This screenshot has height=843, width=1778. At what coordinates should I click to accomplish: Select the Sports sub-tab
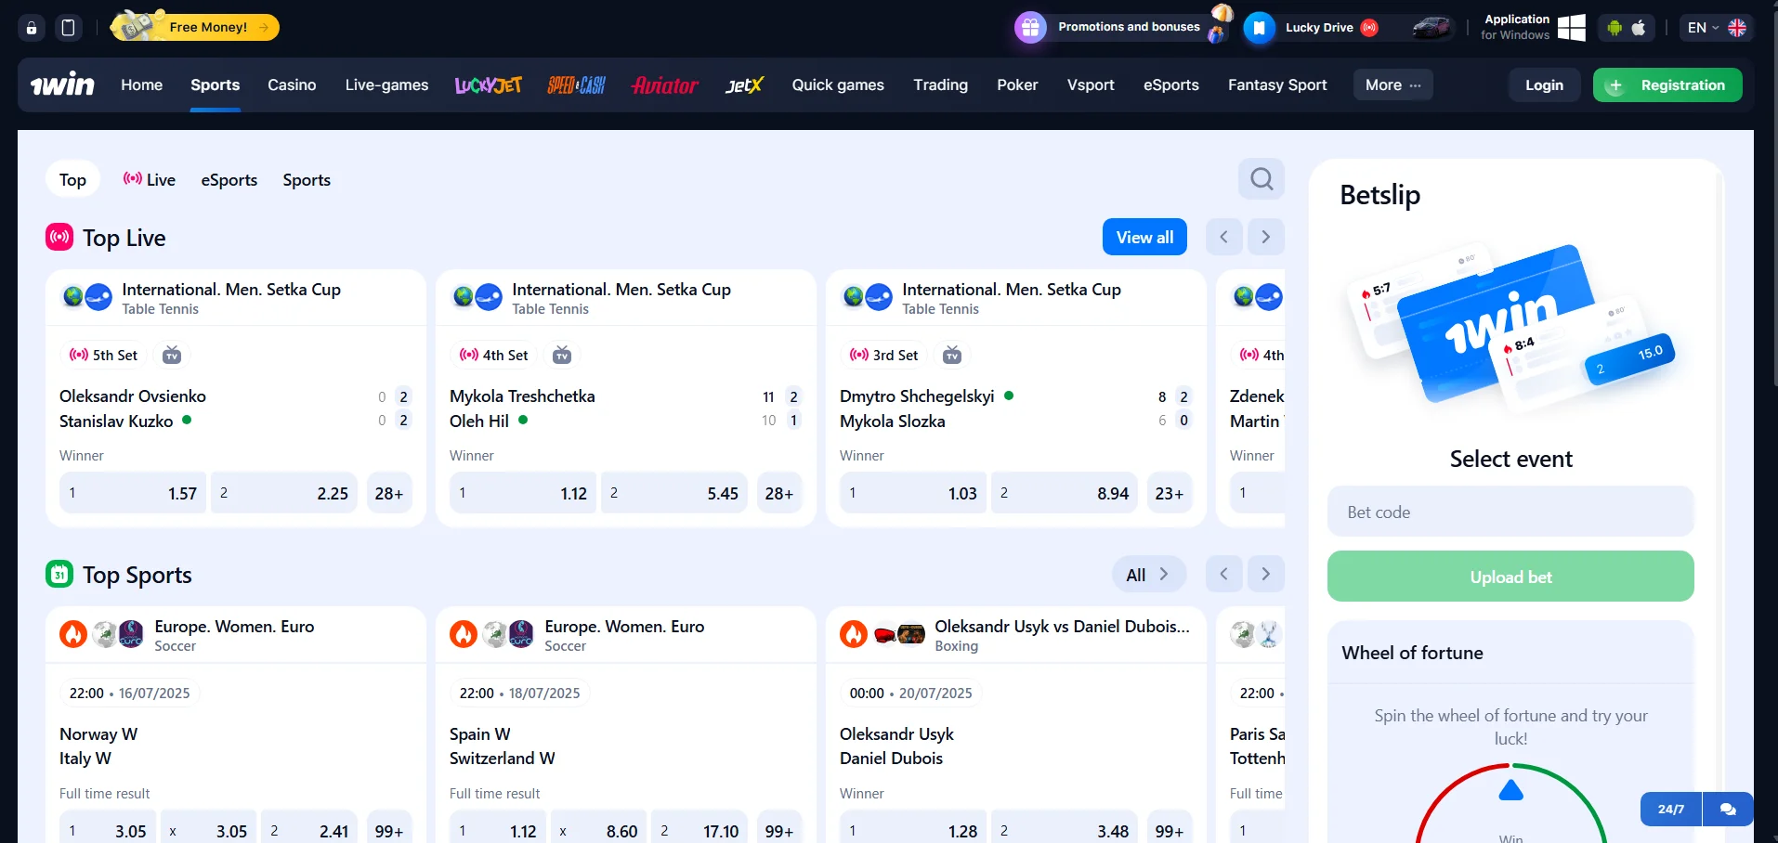pyautogui.click(x=307, y=179)
